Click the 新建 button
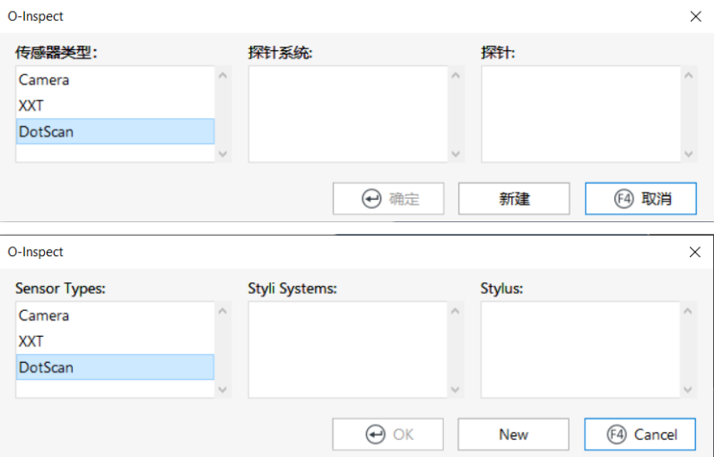 514,199
